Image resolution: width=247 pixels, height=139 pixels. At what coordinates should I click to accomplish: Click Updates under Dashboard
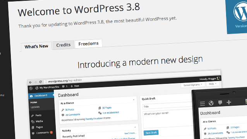tap(35, 107)
